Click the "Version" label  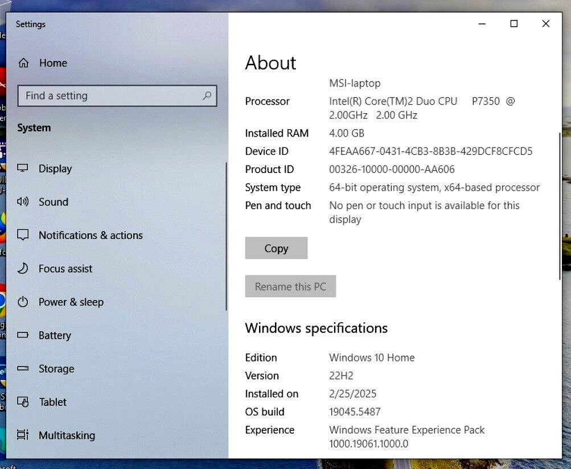click(262, 376)
